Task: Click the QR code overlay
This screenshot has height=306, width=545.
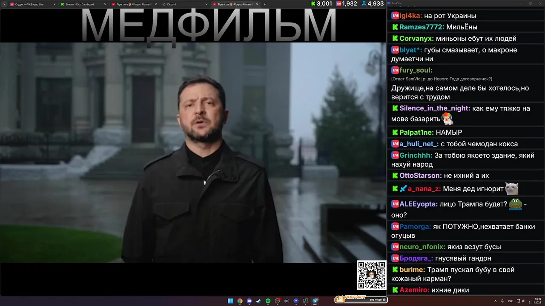Action: (372, 275)
